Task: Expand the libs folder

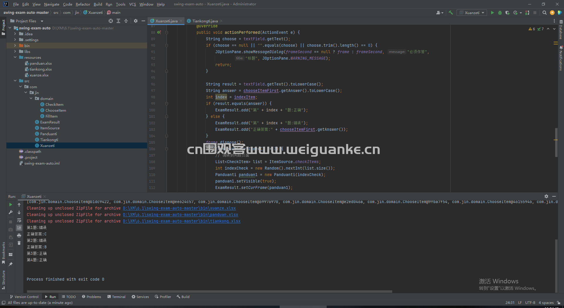Action: [15, 51]
